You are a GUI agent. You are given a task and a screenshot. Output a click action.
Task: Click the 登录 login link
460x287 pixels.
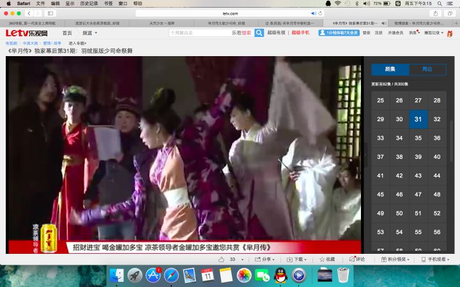(x=367, y=33)
